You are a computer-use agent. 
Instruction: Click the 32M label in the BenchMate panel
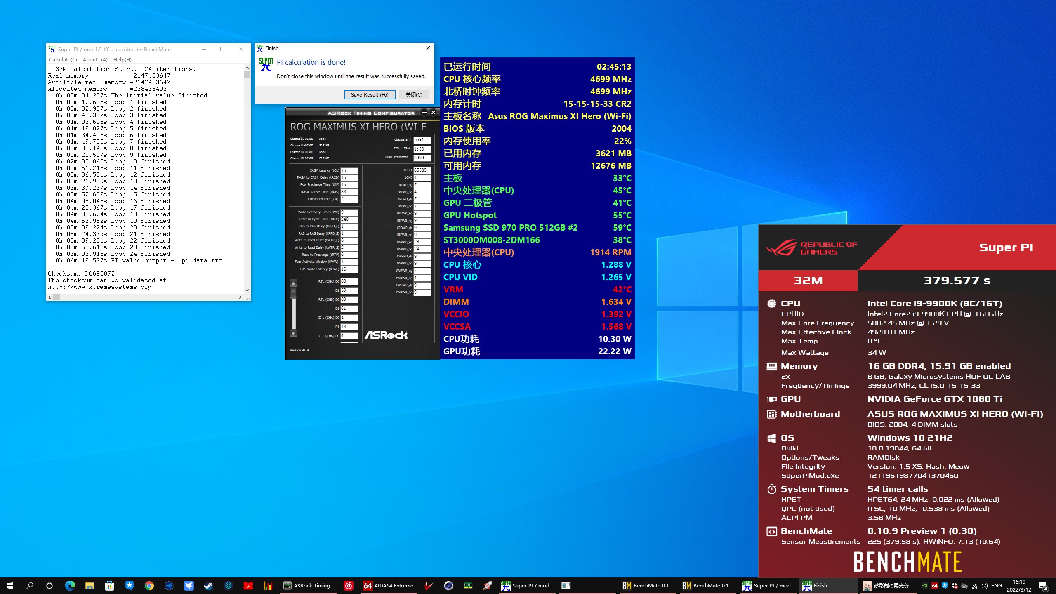(808, 280)
